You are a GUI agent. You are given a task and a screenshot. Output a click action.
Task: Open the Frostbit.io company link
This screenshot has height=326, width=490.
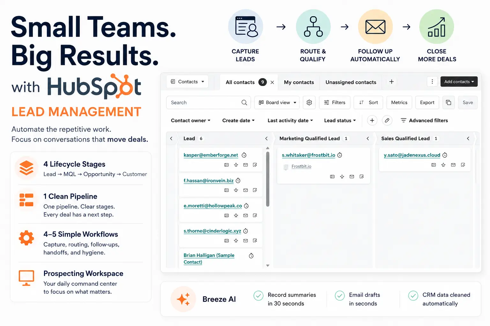pos(301,167)
